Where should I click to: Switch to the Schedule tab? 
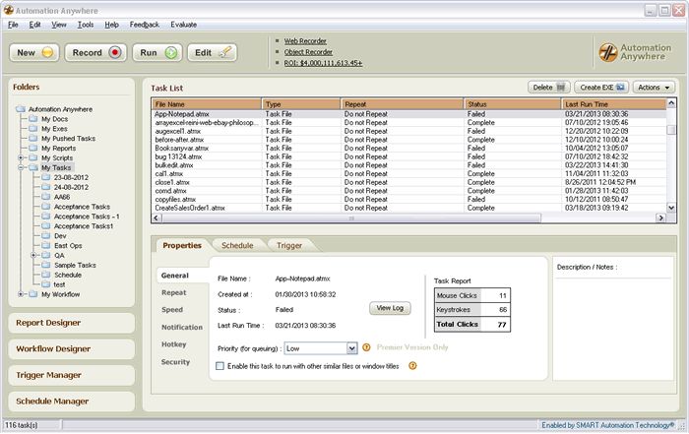tap(236, 245)
